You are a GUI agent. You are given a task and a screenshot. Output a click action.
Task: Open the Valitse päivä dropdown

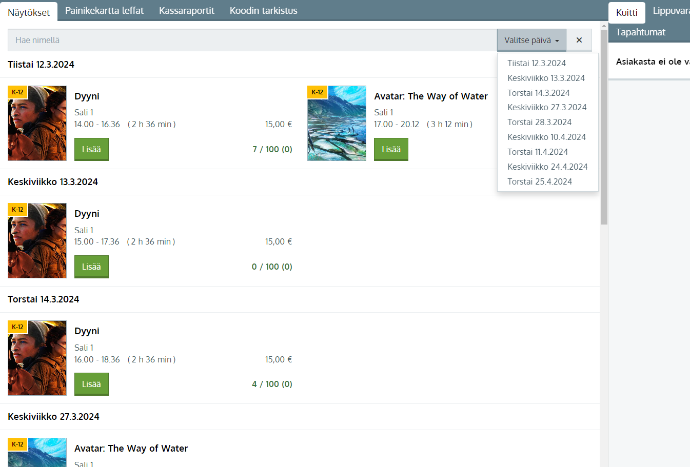pyautogui.click(x=531, y=40)
